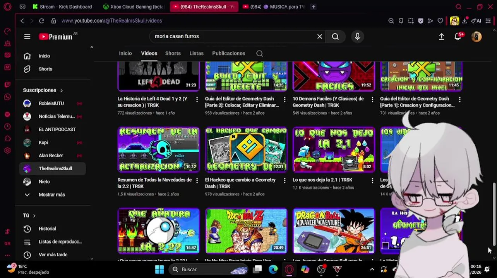Open Ver más tarde playlist
The image size is (497, 278).
[52, 255]
